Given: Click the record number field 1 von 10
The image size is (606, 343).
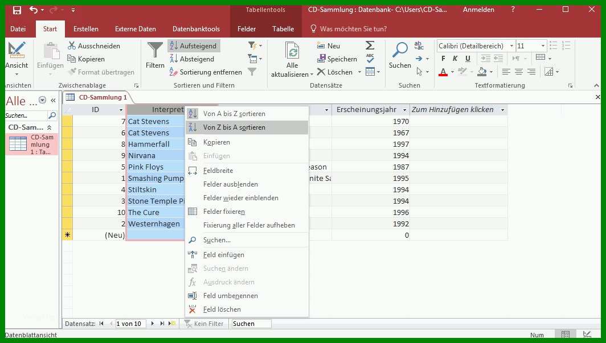Looking at the screenshot, I should 130,324.
